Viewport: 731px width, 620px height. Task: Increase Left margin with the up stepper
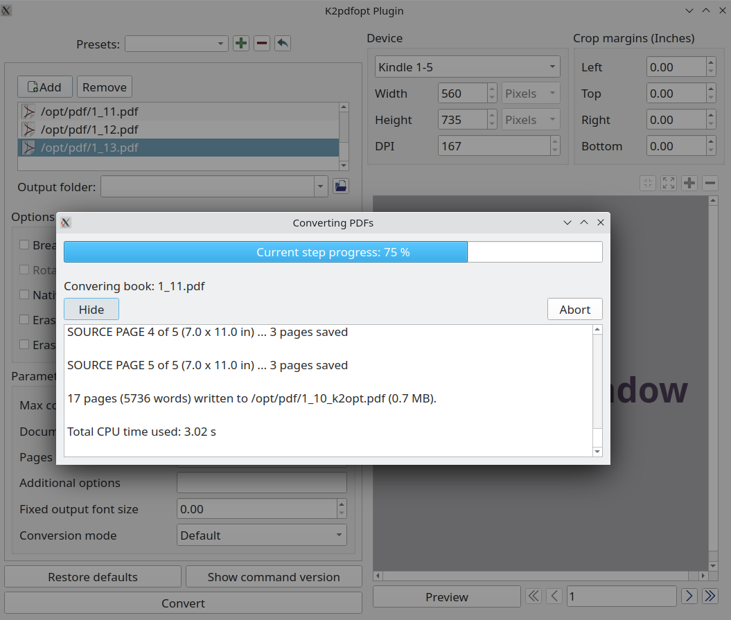(710, 62)
